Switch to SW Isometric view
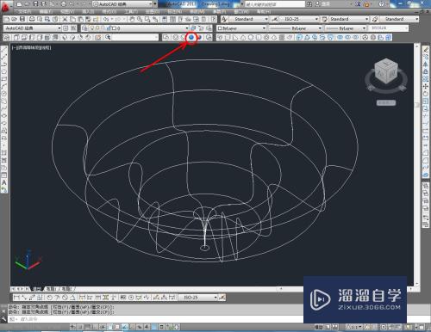Screen dimensions: 431x332 point(65,37)
